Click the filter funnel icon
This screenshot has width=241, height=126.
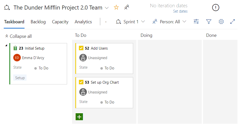click(209, 22)
